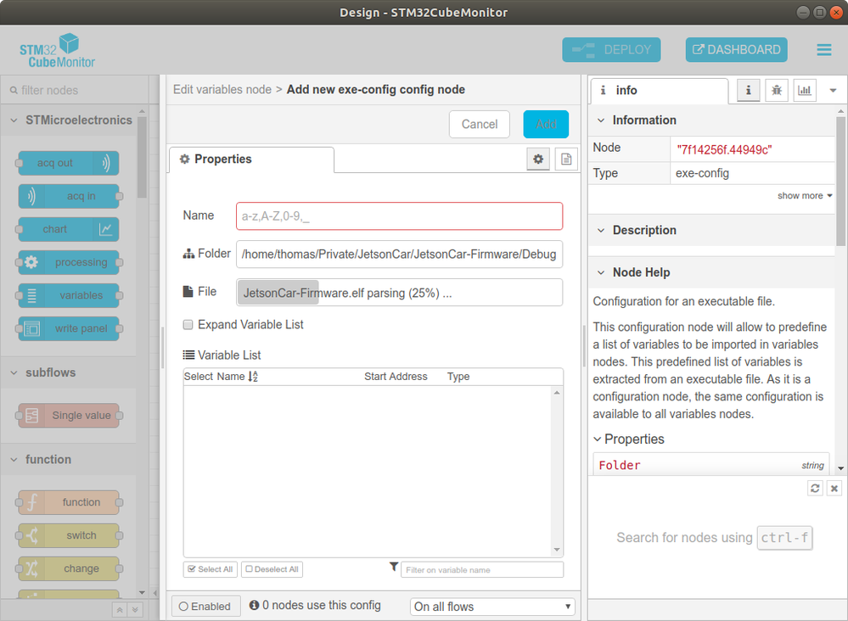Collapse the Properties help section
848x621 pixels.
point(629,439)
